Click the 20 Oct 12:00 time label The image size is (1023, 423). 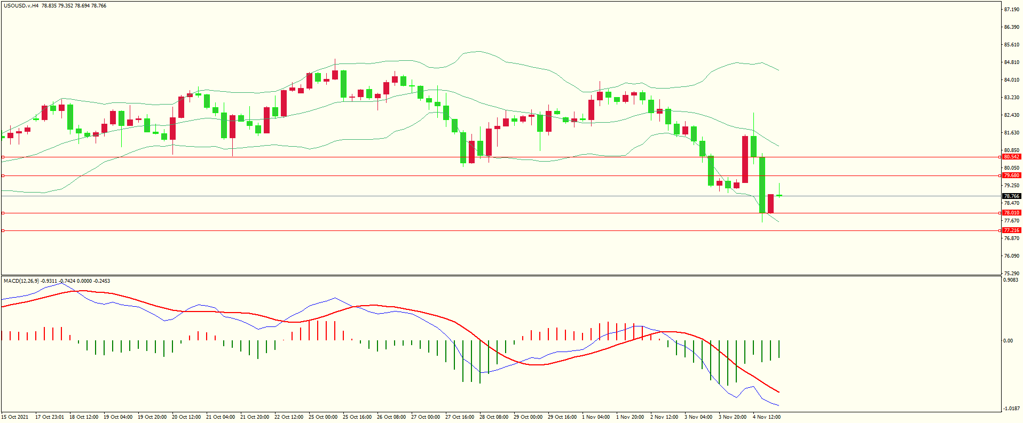(x=186, y=417)
